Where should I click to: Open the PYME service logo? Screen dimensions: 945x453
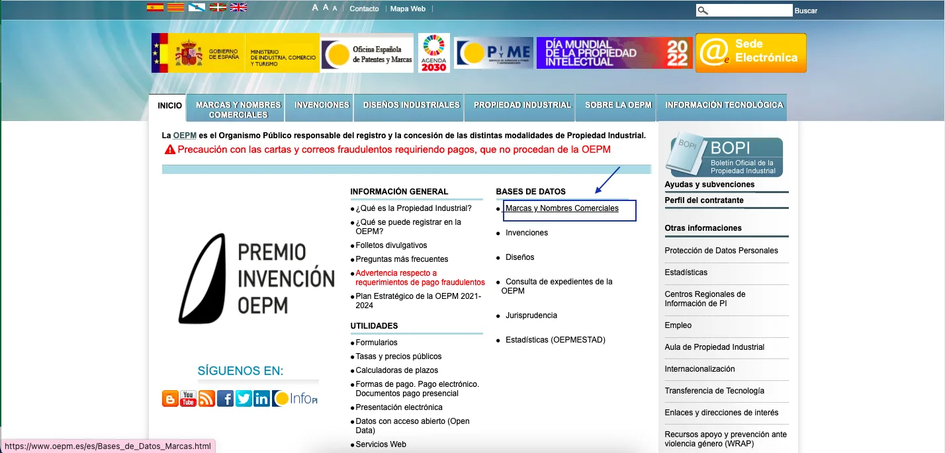pos(494,53)
